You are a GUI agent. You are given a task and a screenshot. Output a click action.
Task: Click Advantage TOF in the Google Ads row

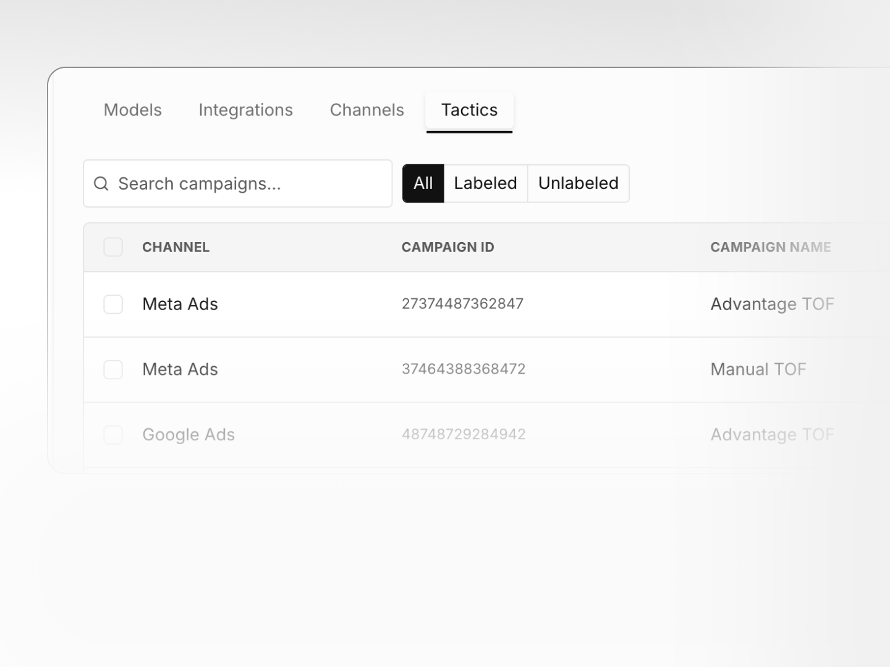click(x=772, y=435)
